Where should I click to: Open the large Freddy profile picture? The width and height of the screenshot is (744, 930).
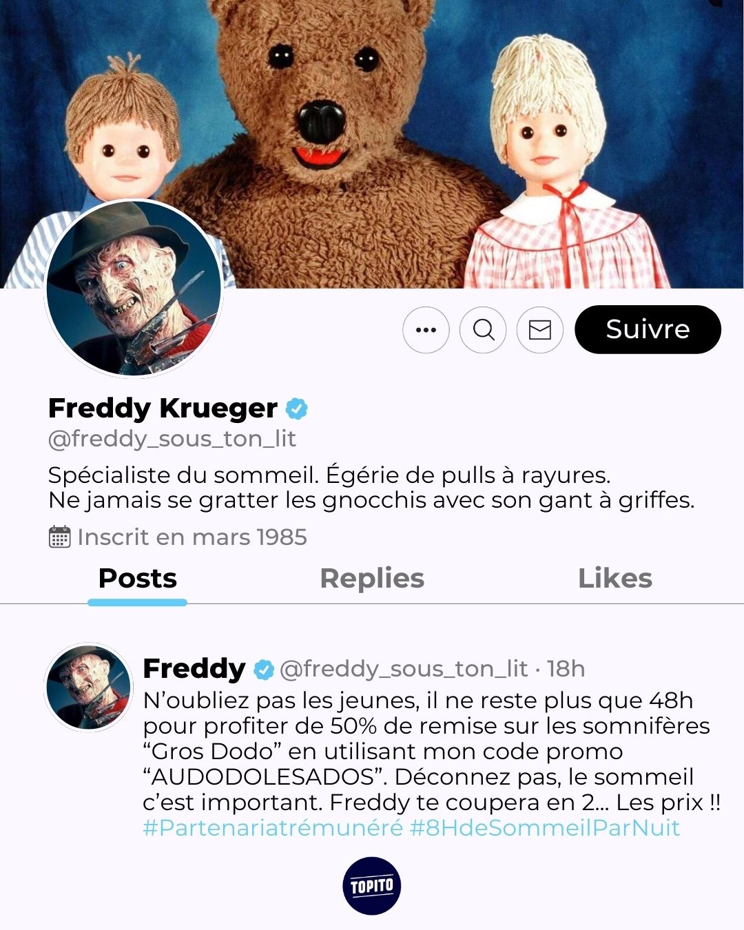click(134, 289)
